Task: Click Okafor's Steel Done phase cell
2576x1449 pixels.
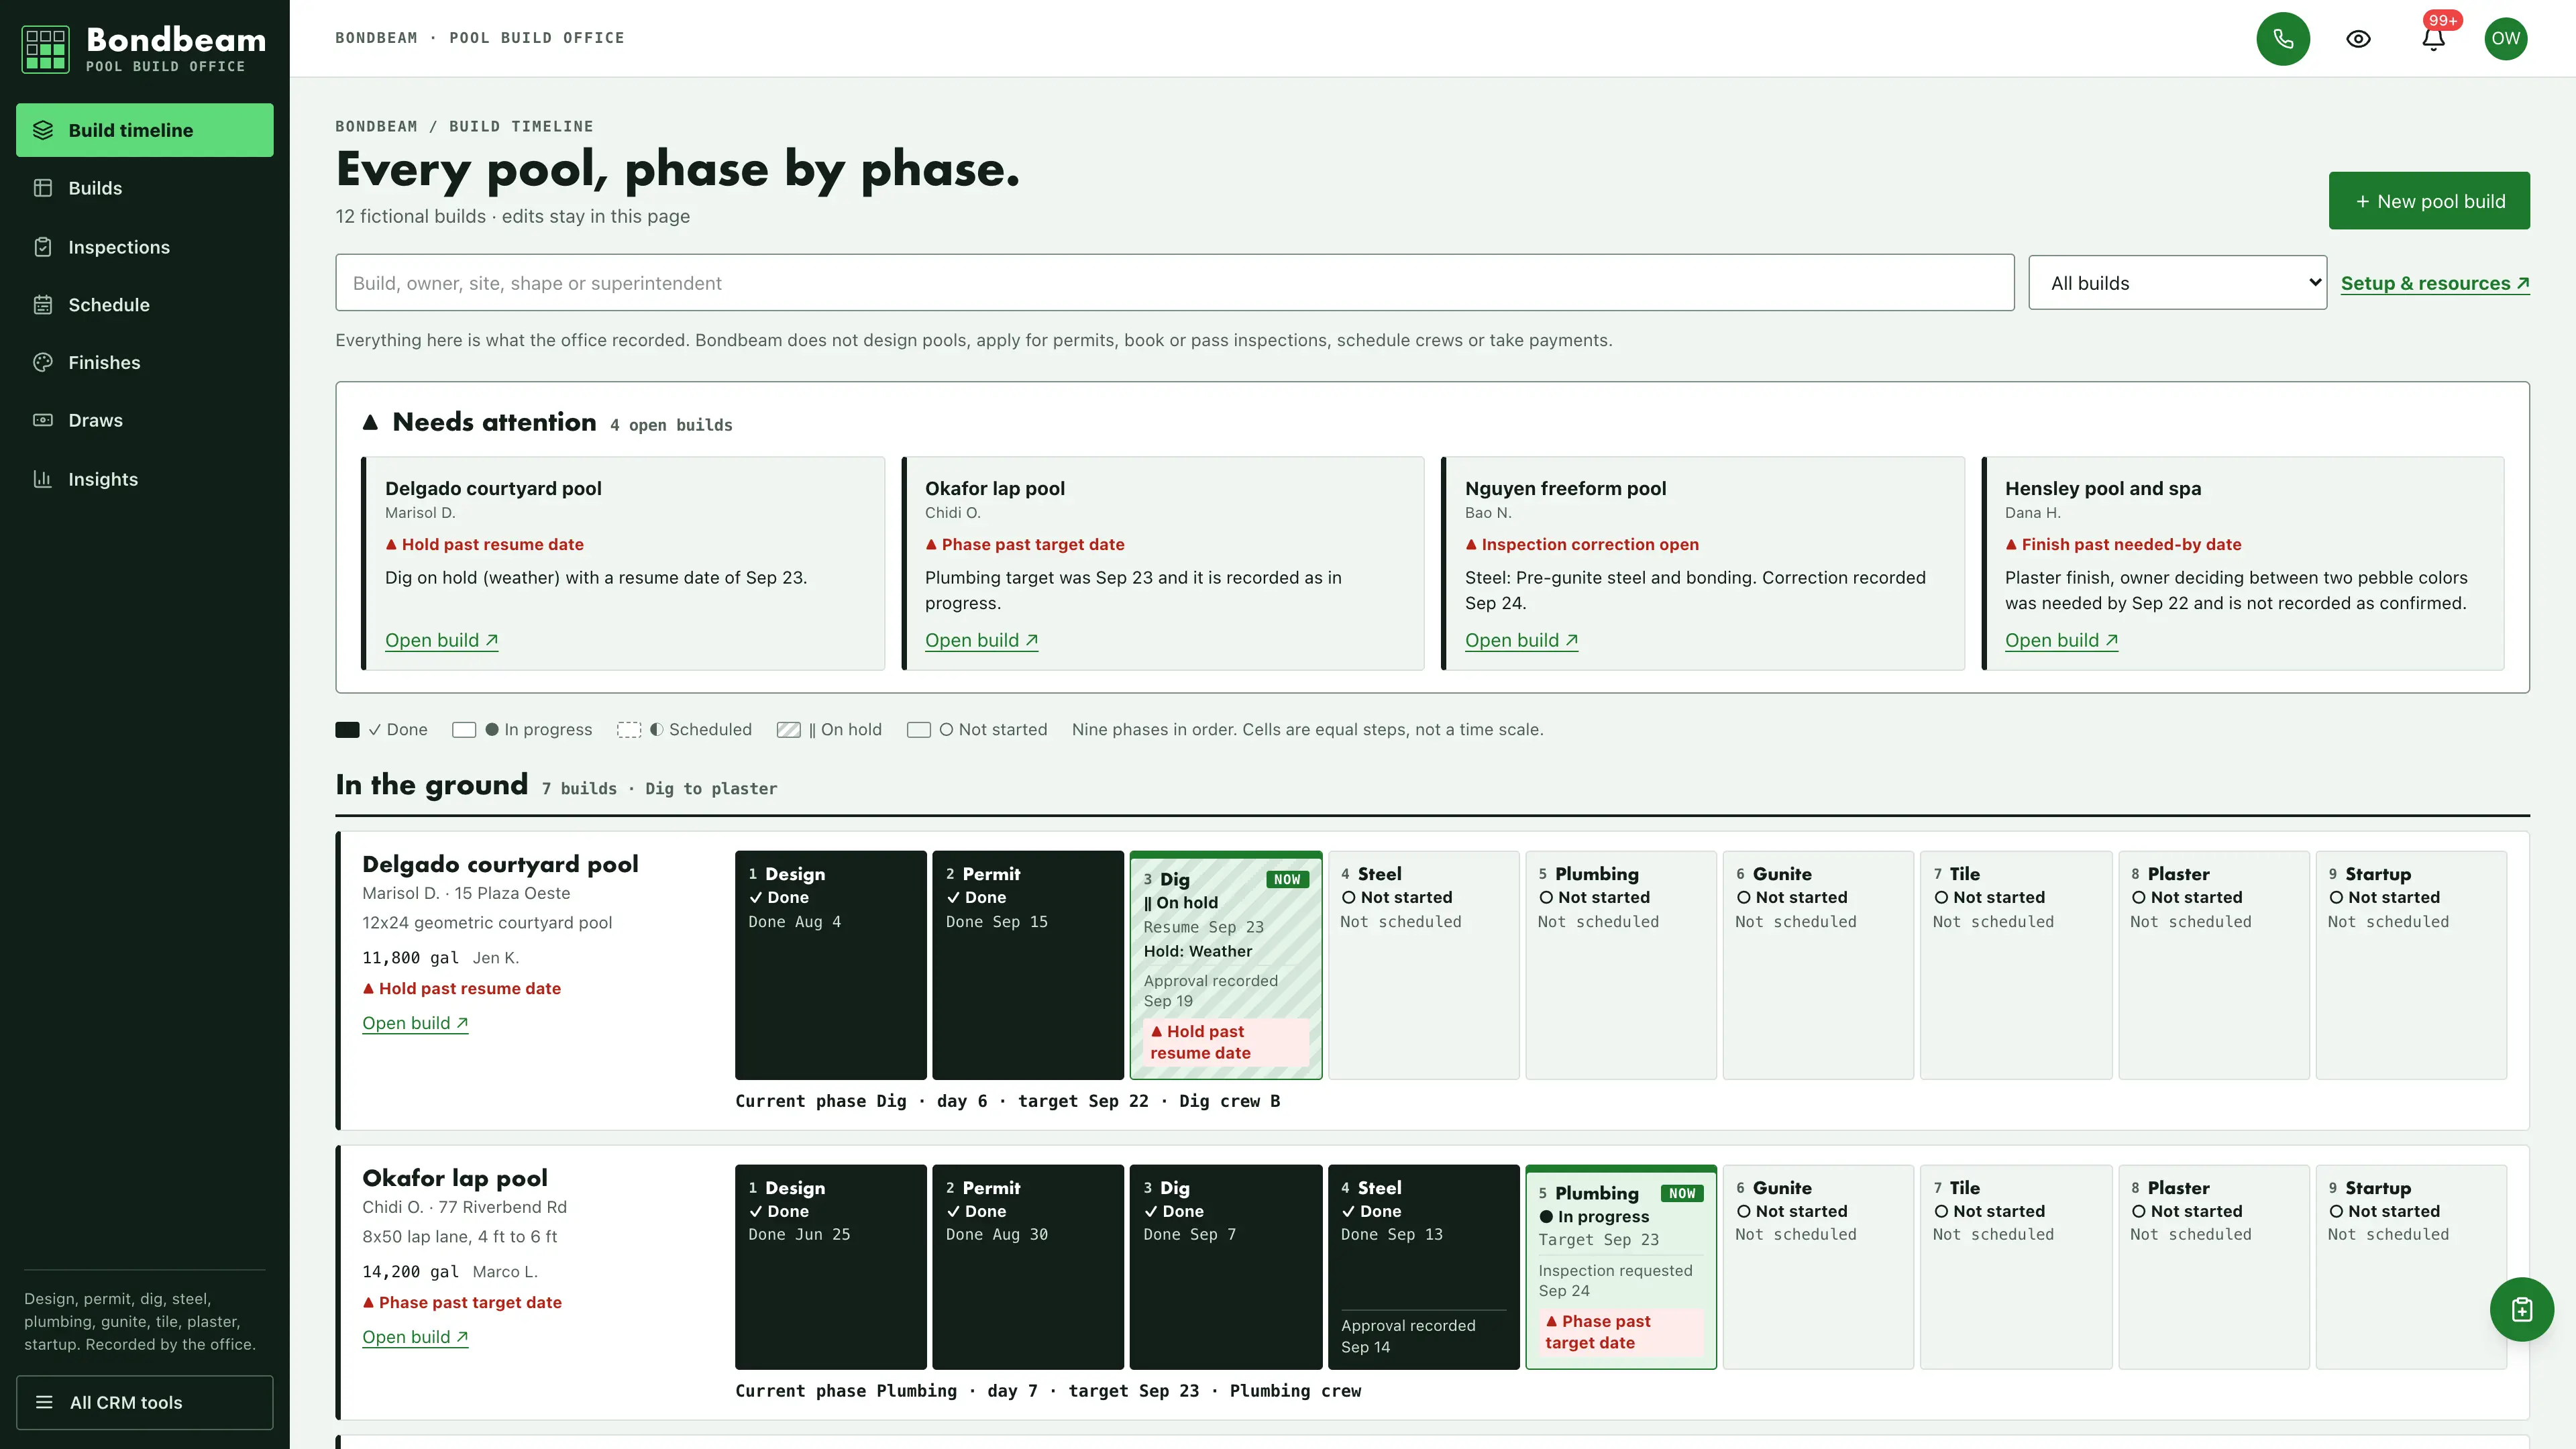Action: pyautogui.click(x=1424, y=1267)
